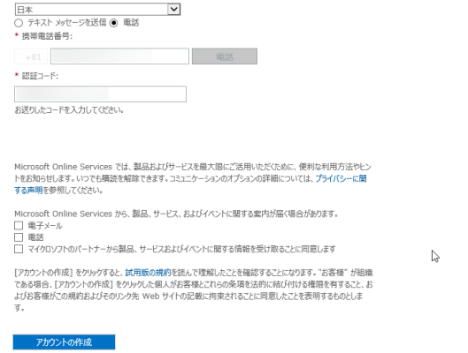Click the 携帯電話番号 input field
The width and height of the screenshot is (468, 353).
119,56
